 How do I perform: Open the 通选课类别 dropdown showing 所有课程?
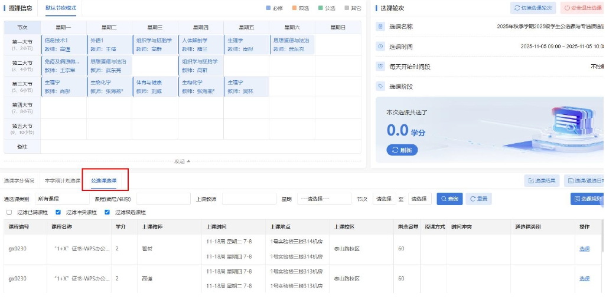click(x=54, y=199)
